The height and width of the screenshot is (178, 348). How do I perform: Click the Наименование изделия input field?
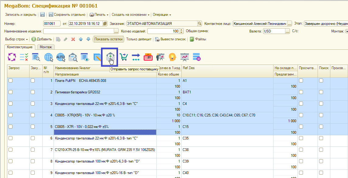[78, 31]
